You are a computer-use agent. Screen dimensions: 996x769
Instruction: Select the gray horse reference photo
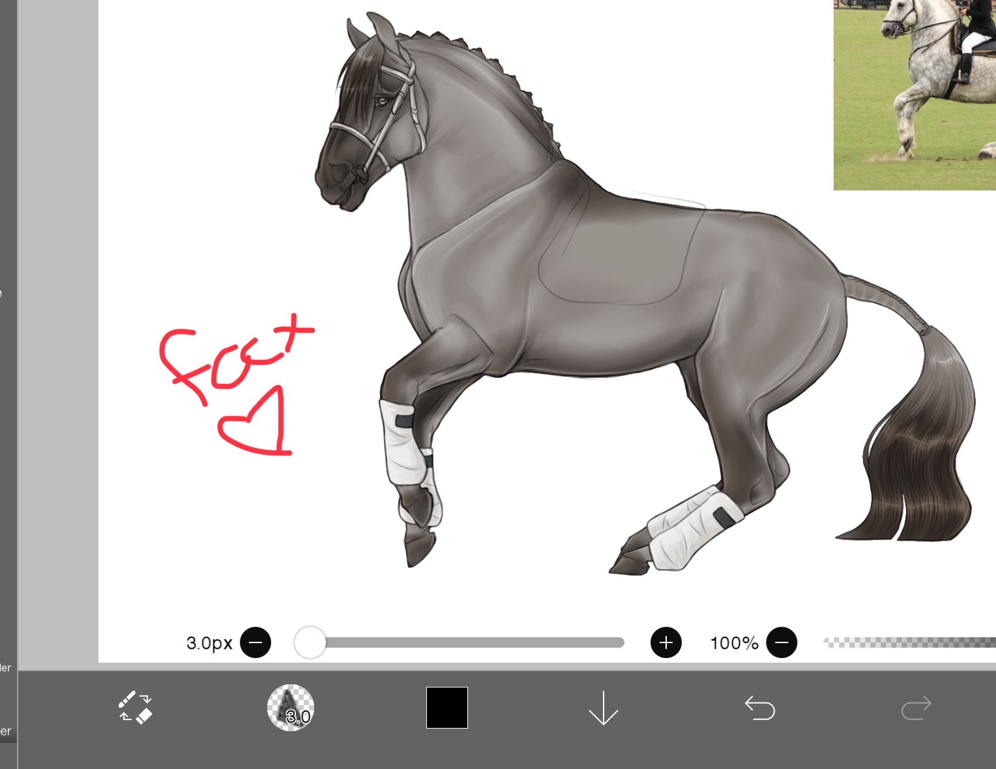[x=915, y=95]
